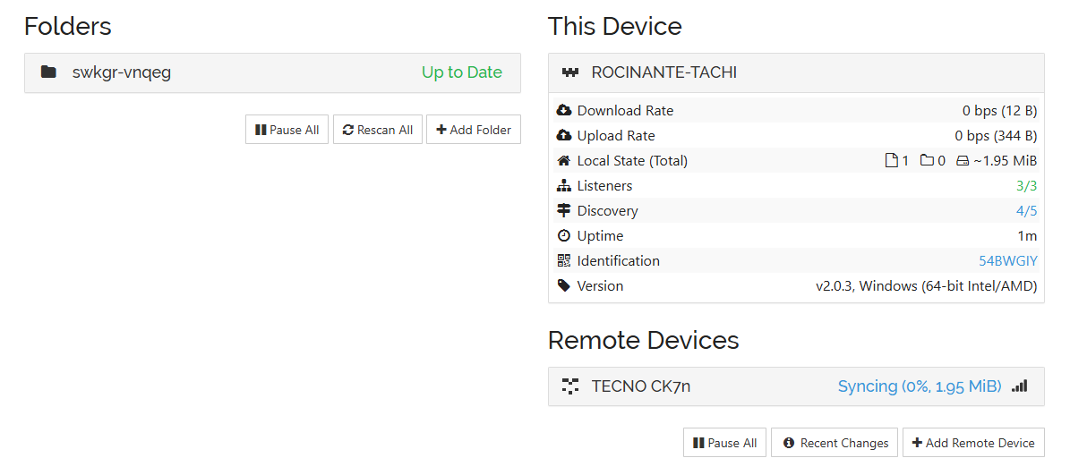Screen dimensions: 1070x475
Task: Click Add Remote Device
Action: pyautogui.click(x=973, y=443)
